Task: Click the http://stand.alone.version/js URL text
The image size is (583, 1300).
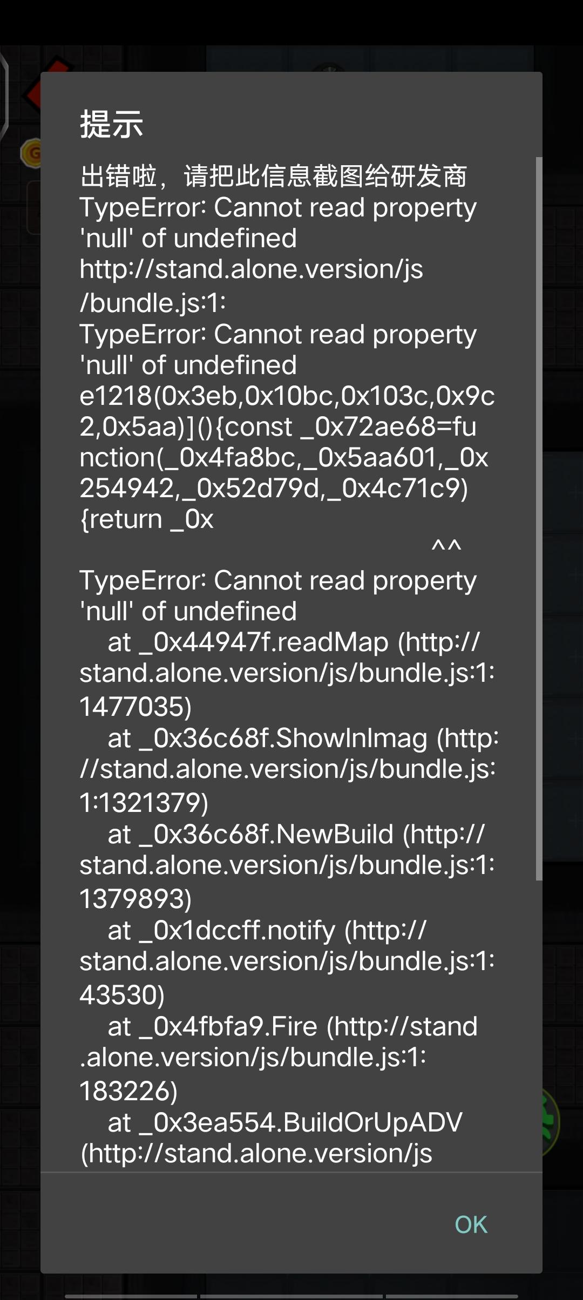Action: click(x=251, y=269)
